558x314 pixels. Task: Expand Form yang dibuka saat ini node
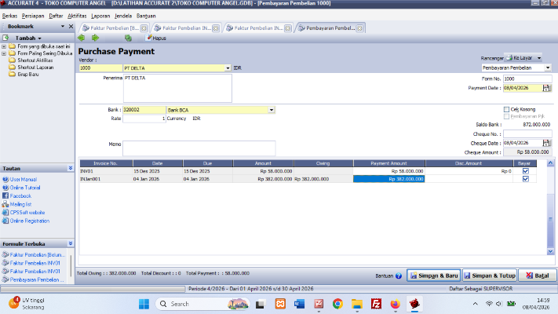[x=4, y=46]
